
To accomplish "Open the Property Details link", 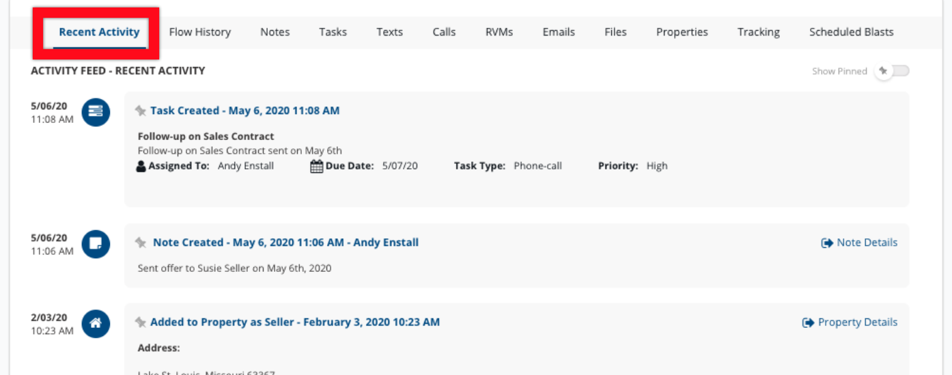I will [x=858, y=322].
